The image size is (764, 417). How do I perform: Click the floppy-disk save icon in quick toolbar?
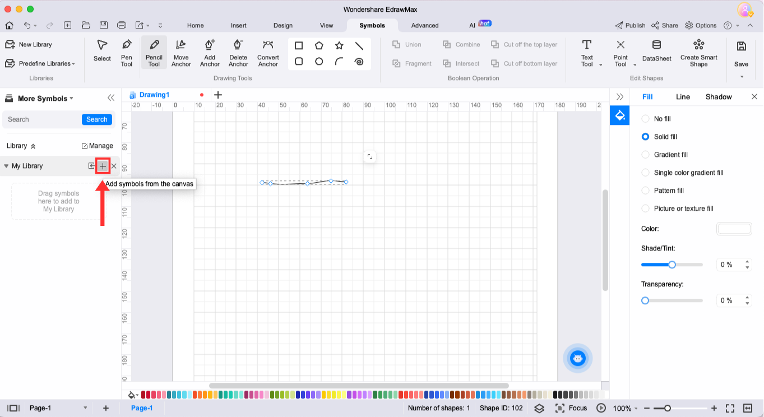click(x=104, y=25)
